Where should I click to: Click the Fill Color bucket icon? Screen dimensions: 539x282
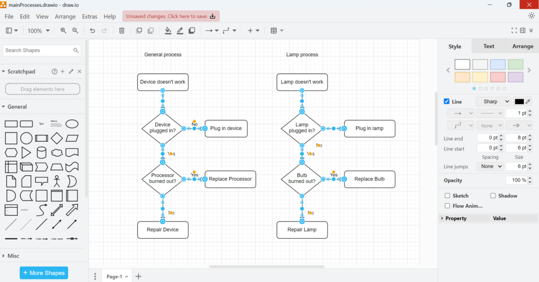coord(168,31)
